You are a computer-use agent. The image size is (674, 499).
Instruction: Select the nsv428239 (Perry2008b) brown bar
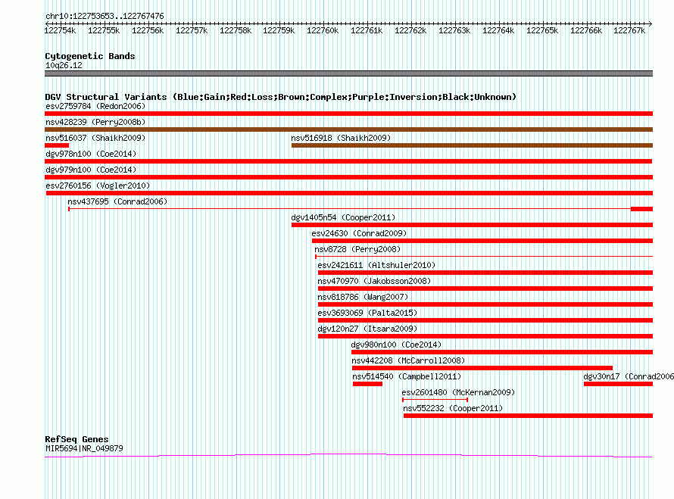click(348, 129)
